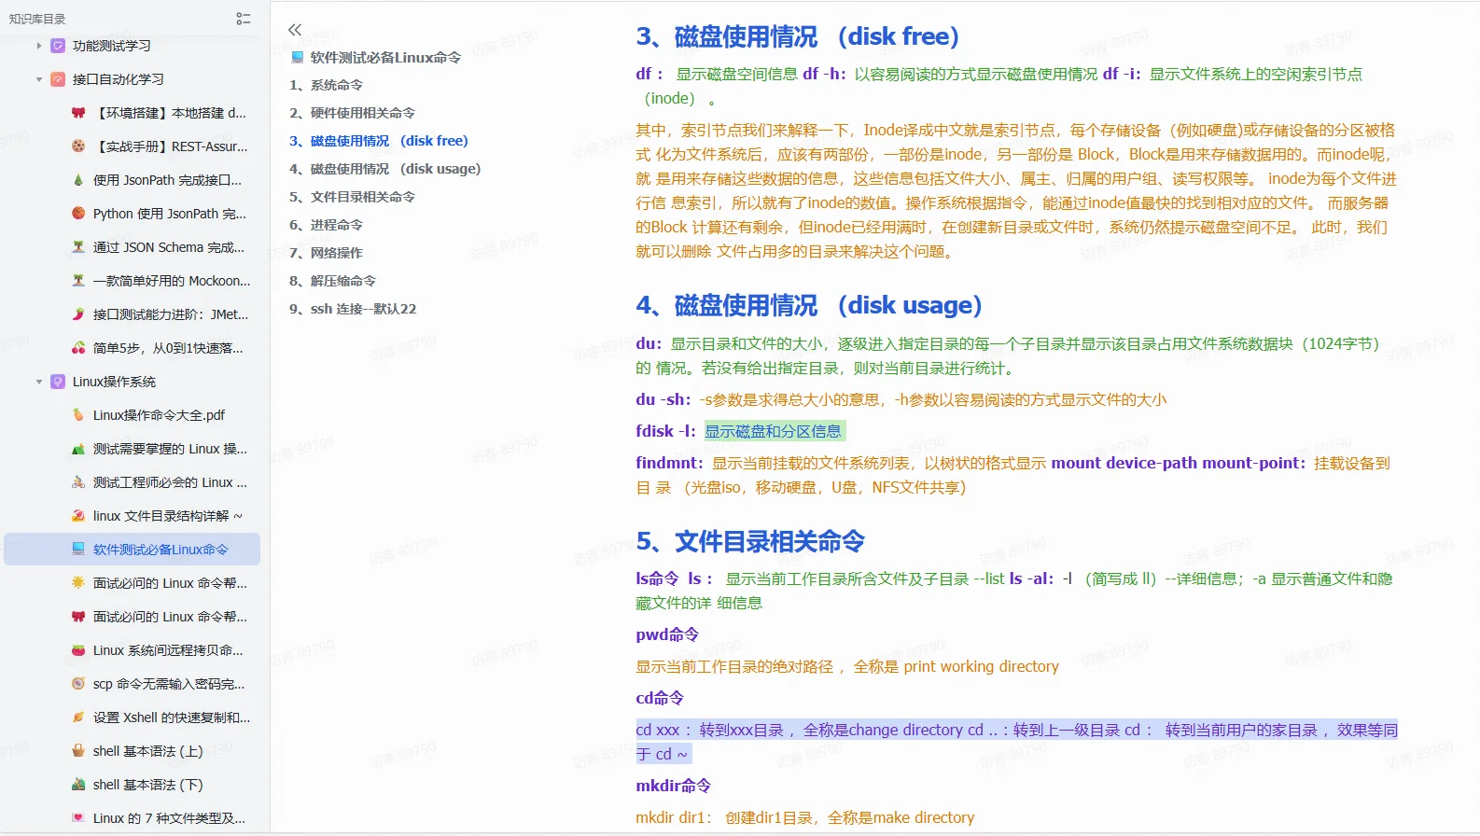Click icon beside shell 基本语法 (下)
Viewport: 1480px width, 836px height.
(x=78, y=785)
